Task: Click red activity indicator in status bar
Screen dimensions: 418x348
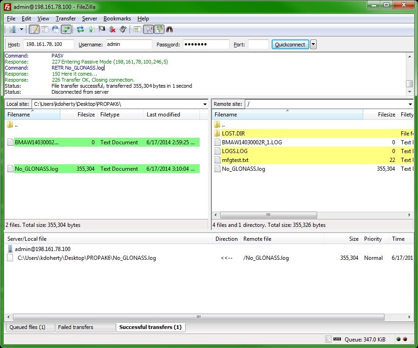Action: (405, 339)
